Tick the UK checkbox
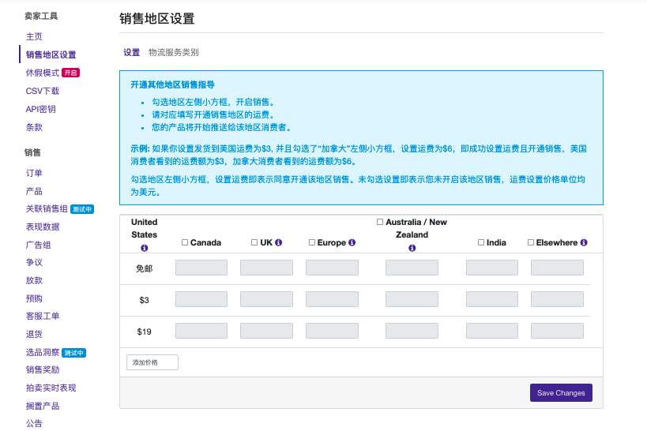 coord(254,242)
